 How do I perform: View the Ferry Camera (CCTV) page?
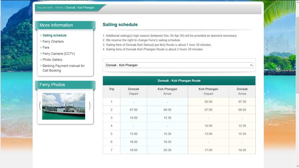[x=59, y=54]
